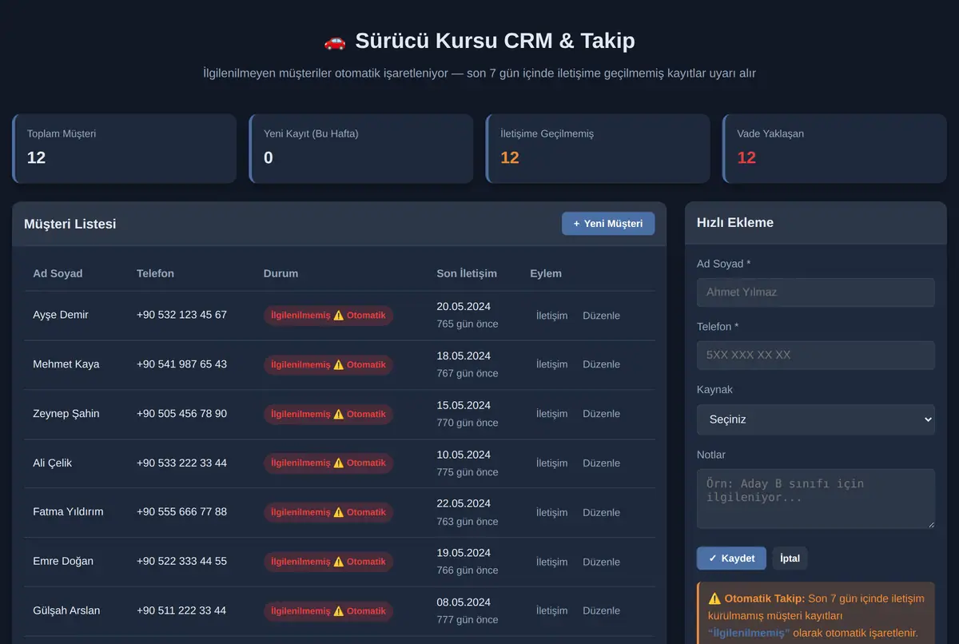Click the name Zeynep Şahin
This screenshot has width=959, height=644.
click(x=66, y=414)
